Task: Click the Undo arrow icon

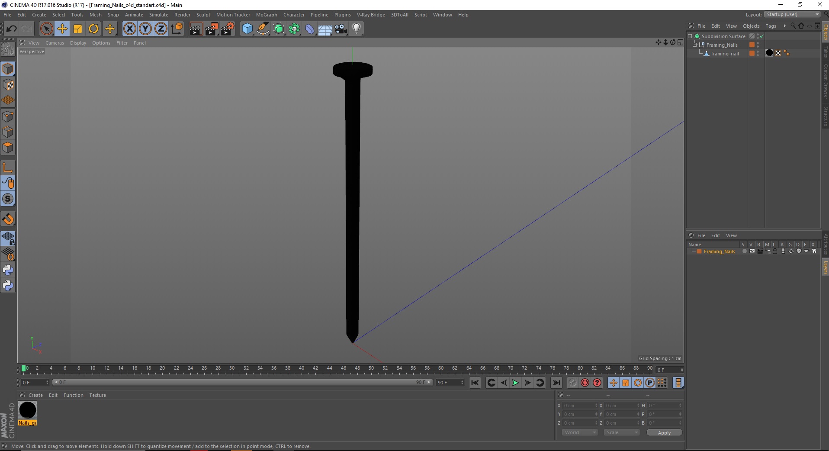Action: (x=11, y=29)
